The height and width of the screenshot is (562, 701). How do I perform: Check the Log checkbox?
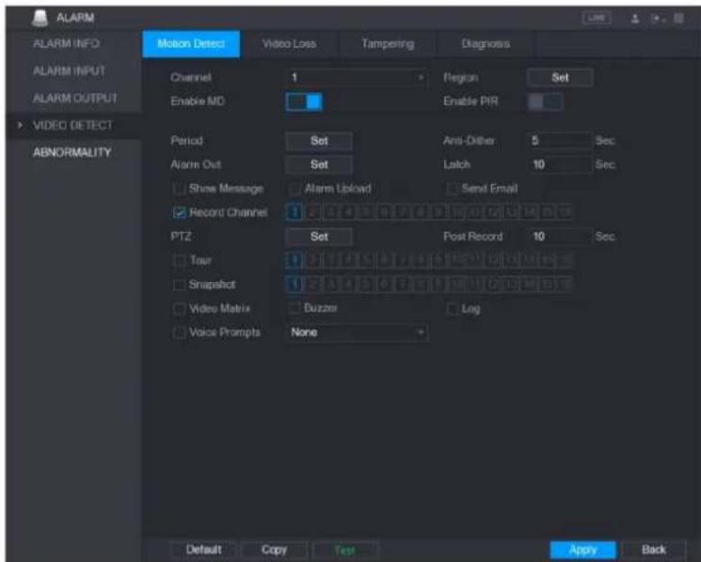452,309
